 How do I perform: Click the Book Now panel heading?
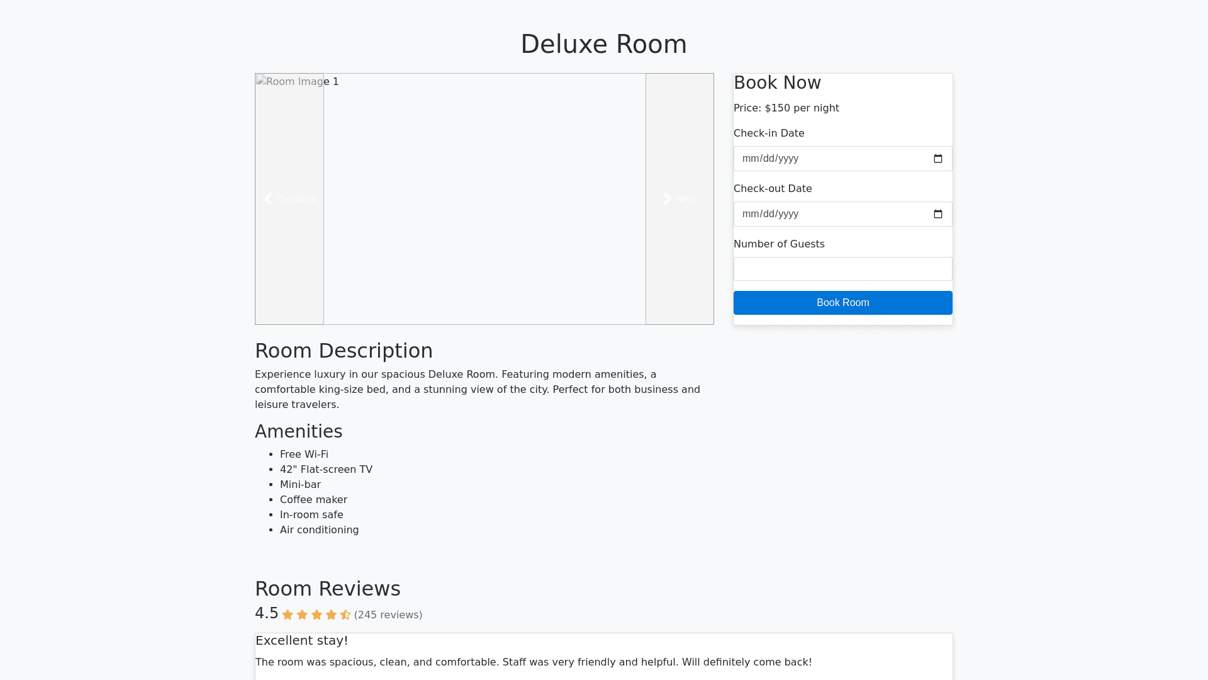777,83
